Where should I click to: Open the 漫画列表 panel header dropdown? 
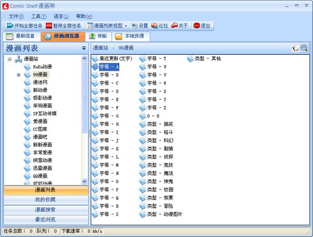pos(84,48)
